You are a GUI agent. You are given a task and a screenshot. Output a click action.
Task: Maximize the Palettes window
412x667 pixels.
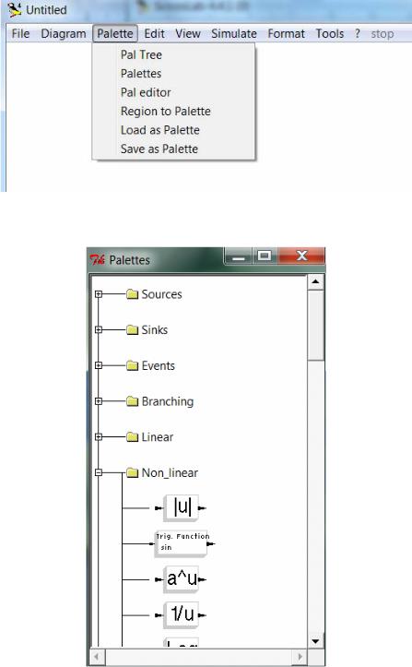click(265, 256)
